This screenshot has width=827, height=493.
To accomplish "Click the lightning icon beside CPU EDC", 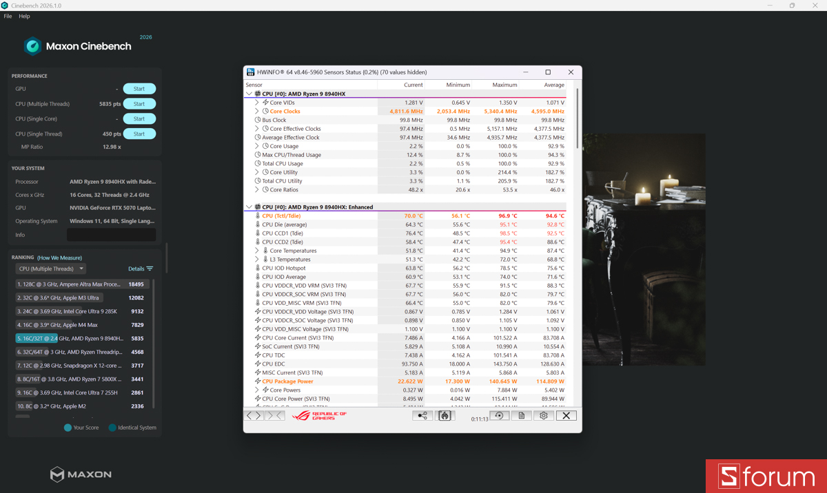I will pyautogui.click(x=258, y=364).
